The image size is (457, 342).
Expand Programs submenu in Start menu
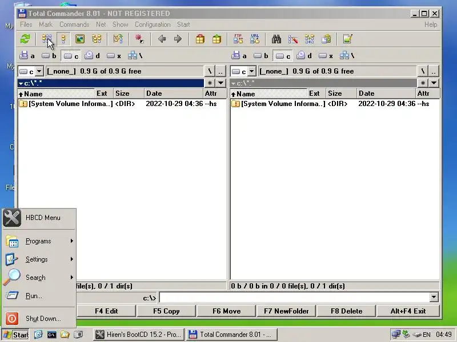pyautogui.click(x=39, y=241)
